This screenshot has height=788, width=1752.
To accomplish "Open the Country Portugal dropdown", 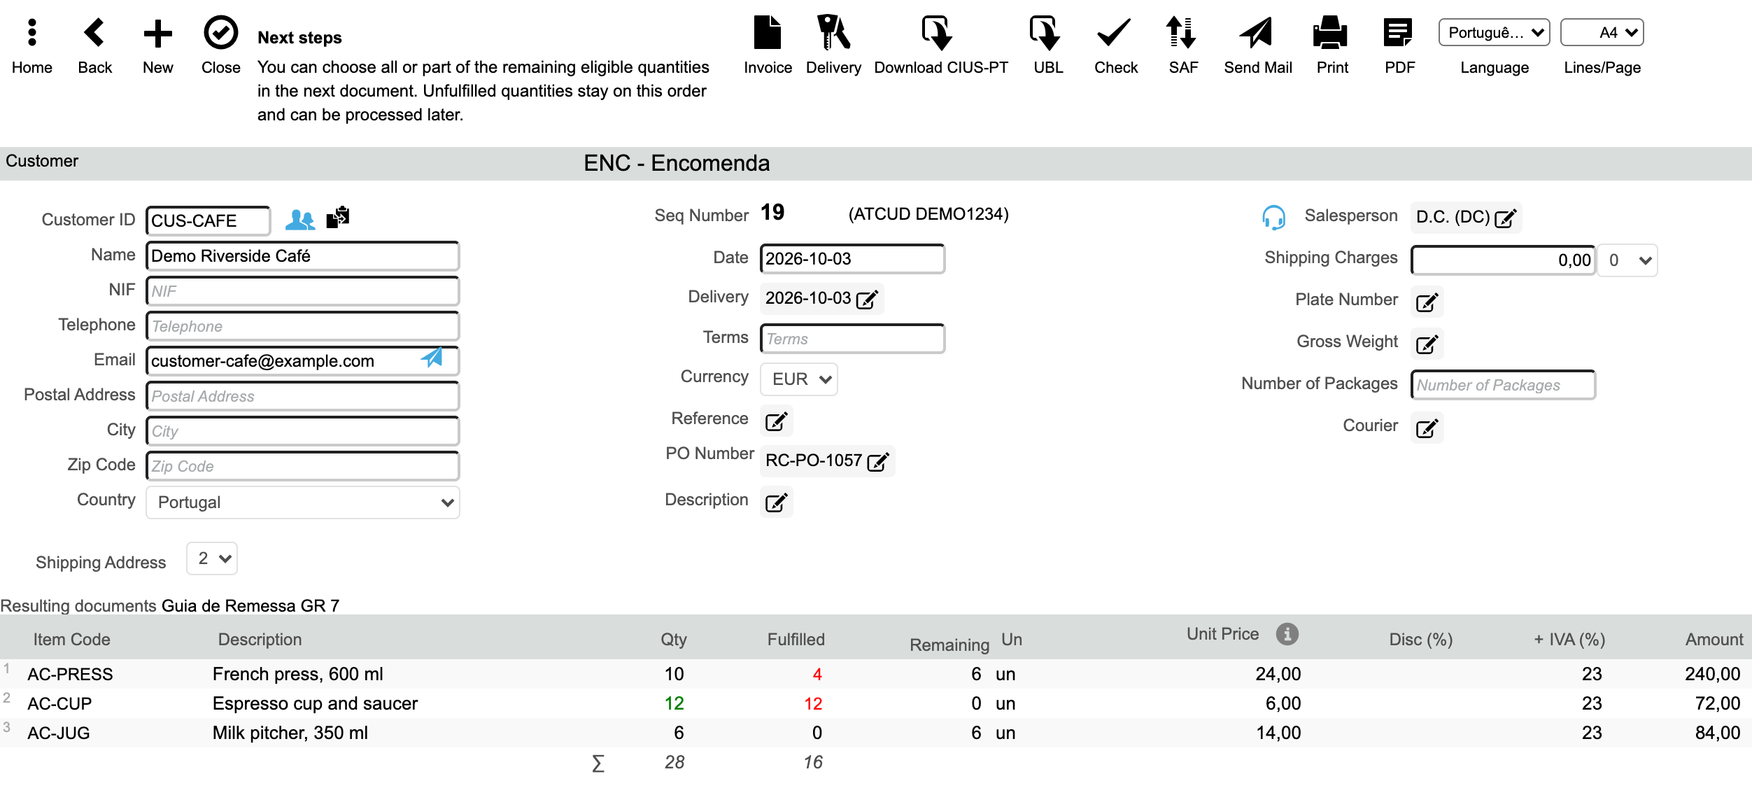I will point(303,502).
